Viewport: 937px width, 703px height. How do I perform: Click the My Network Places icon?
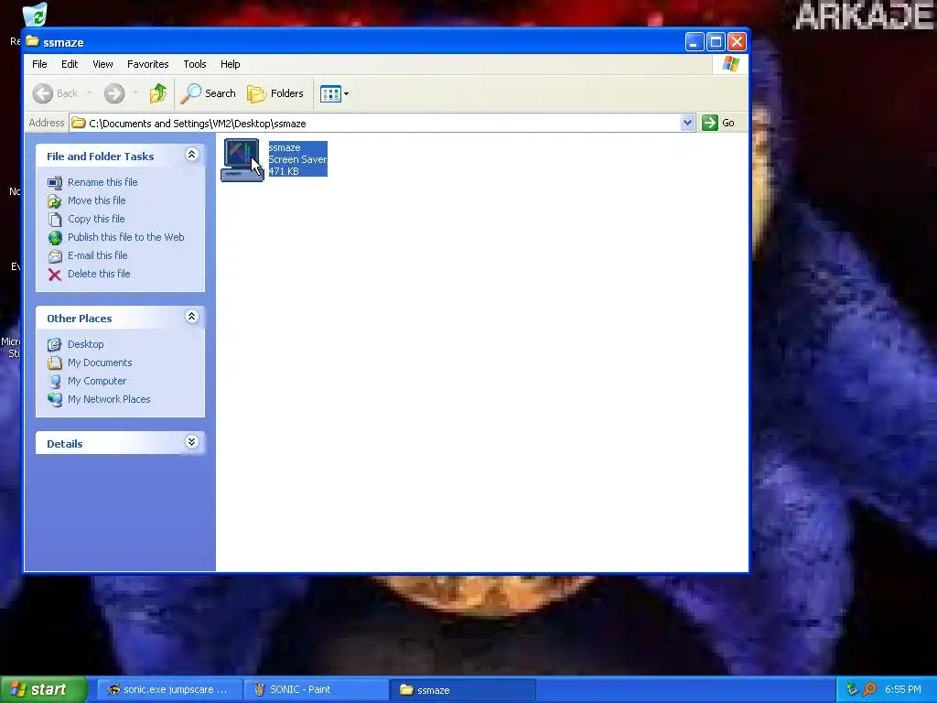(55, 399)
